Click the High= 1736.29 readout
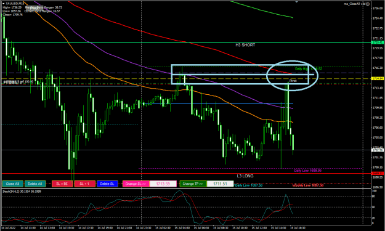Image resolution: width=385 pixels, height=231 pixels. (x=12, y=7)
